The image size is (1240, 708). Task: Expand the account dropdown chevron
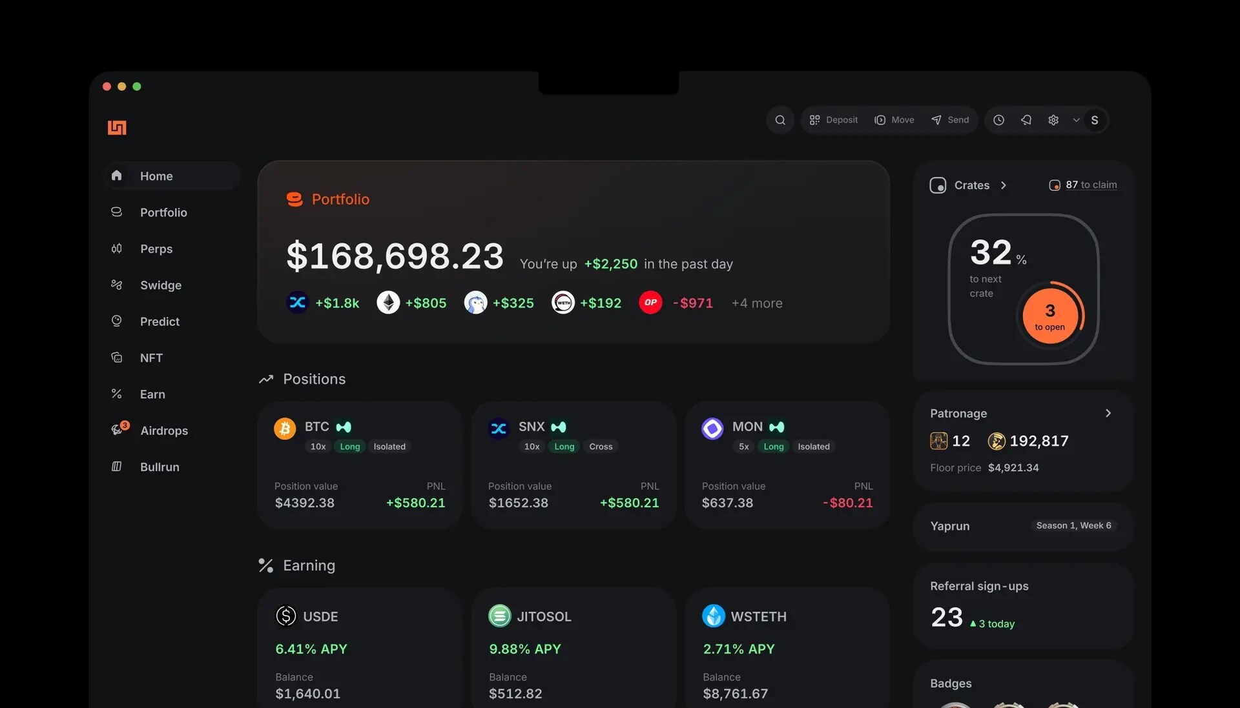(x=1076, y=120)
